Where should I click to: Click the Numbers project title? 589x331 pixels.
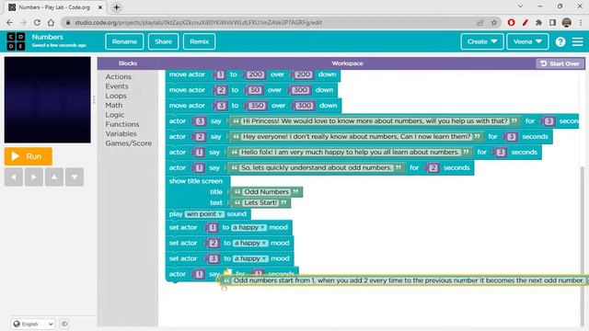(47, 37)
